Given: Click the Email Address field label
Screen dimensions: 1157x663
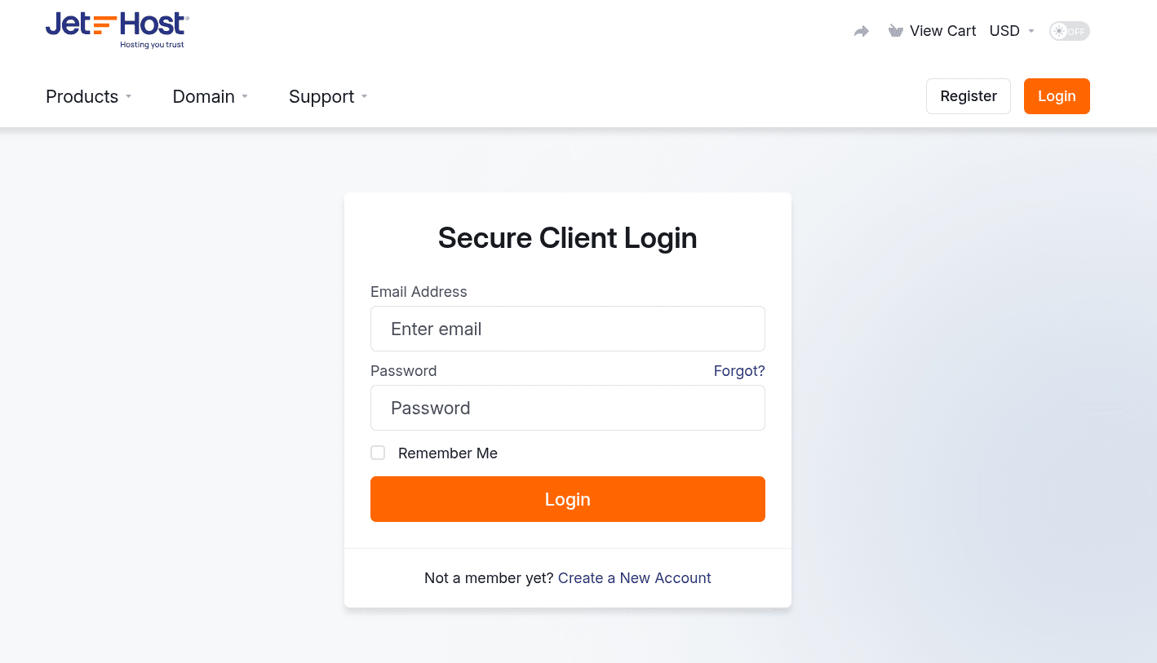Looking at the screenshot, I should click(419, 292).
